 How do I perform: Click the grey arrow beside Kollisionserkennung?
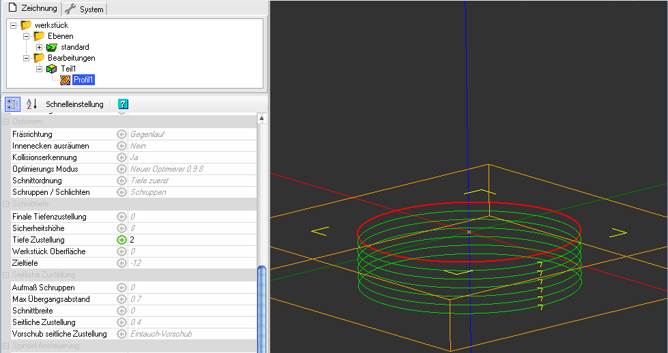pyautogui.click(x=121, y=157)
